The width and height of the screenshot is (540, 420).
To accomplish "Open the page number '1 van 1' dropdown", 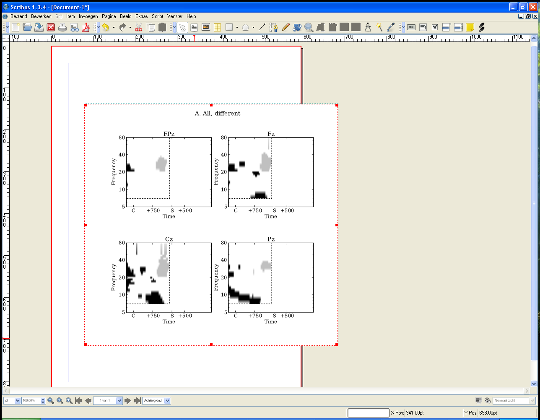I will coord(119,401).
